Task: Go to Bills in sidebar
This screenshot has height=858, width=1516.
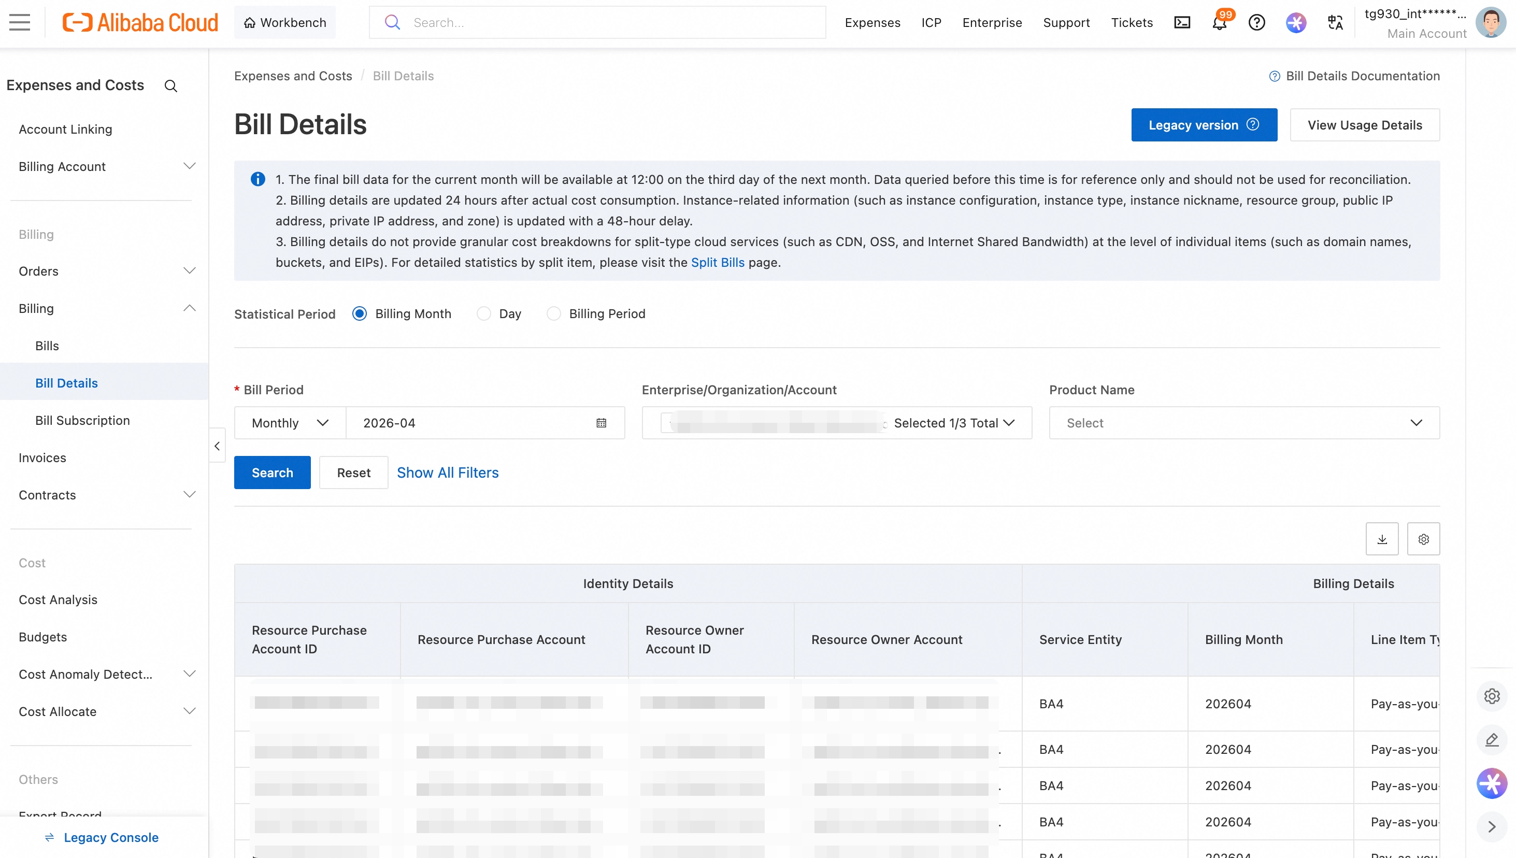Action: 47,346
